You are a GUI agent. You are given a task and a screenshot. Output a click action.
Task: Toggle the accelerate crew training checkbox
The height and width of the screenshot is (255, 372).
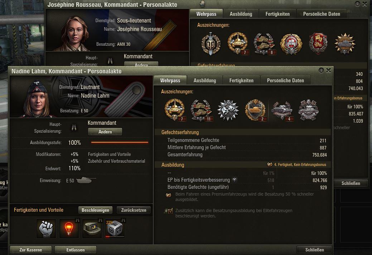coord(170,211)
